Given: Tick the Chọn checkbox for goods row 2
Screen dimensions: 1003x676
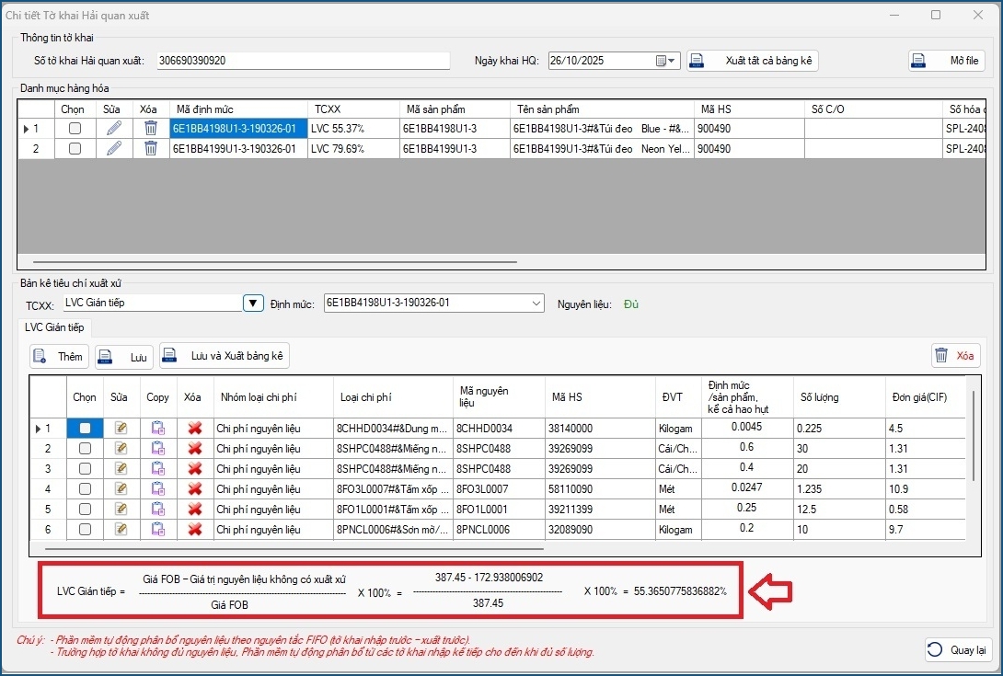Looking at the screenshot, I should [x=75, y=148].
